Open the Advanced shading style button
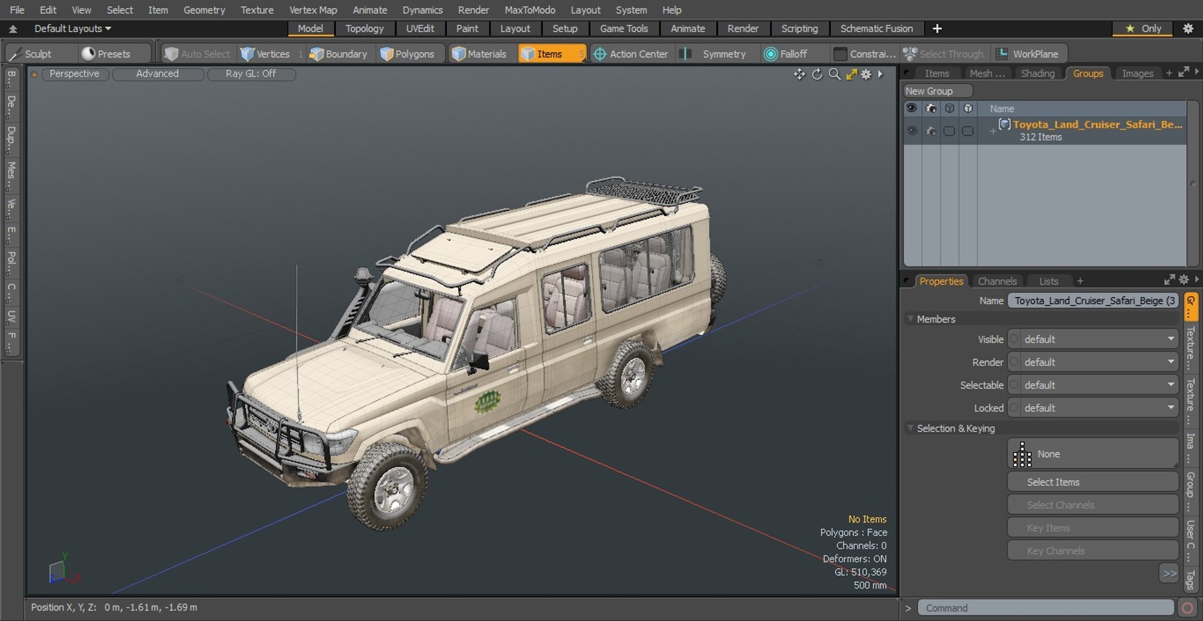Image resolution: width=1203 pixels, height=621 pixels. (x=157, y=74)
